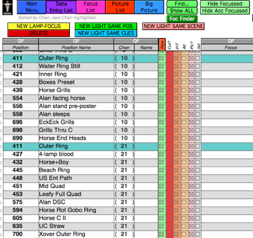Sort by the Position Name column header
Image resolution: width=253 pixels, height=238 pixels.
(x=76, y=47)
